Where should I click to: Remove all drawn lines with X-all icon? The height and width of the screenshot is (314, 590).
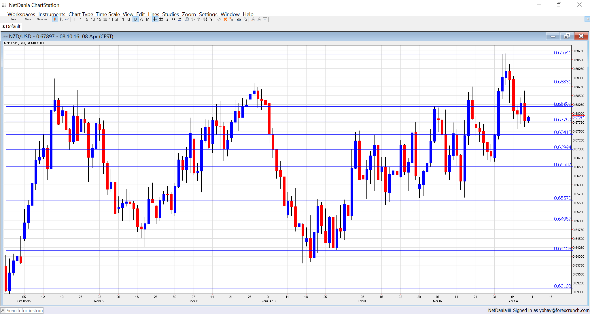point(231,19)
